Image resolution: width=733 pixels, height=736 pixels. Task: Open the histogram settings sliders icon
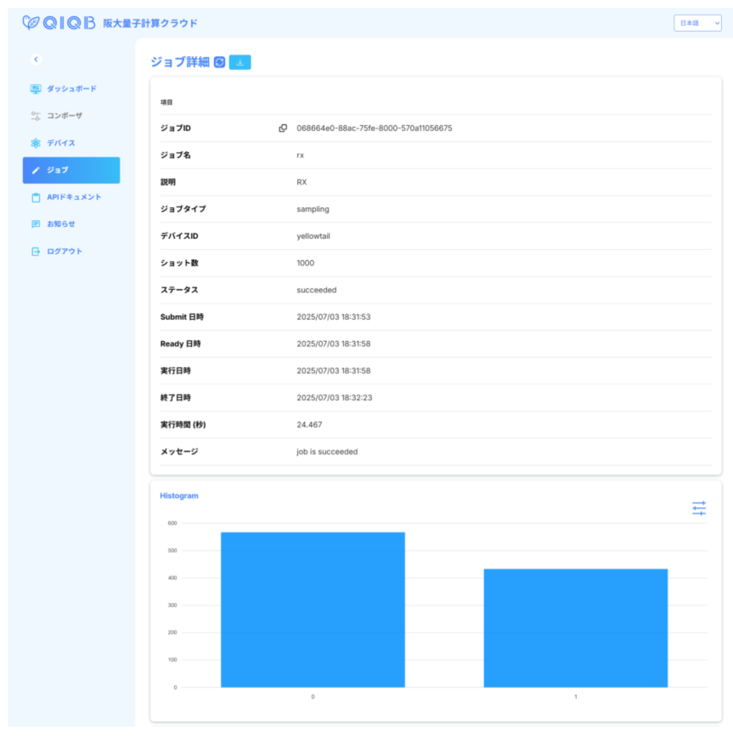(x=699, y=508)
